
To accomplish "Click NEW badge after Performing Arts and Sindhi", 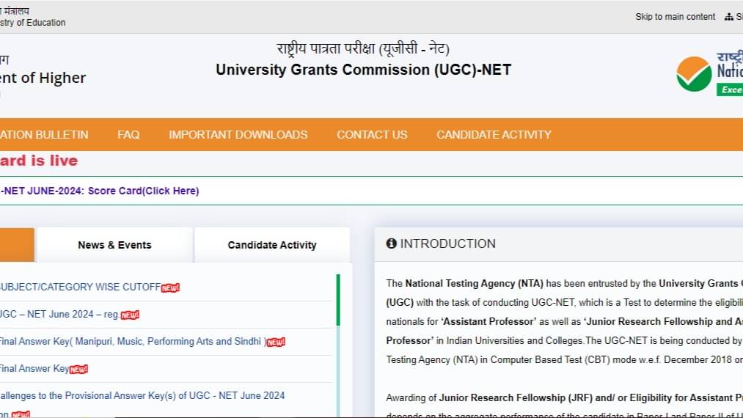I will tap(276, 342).
